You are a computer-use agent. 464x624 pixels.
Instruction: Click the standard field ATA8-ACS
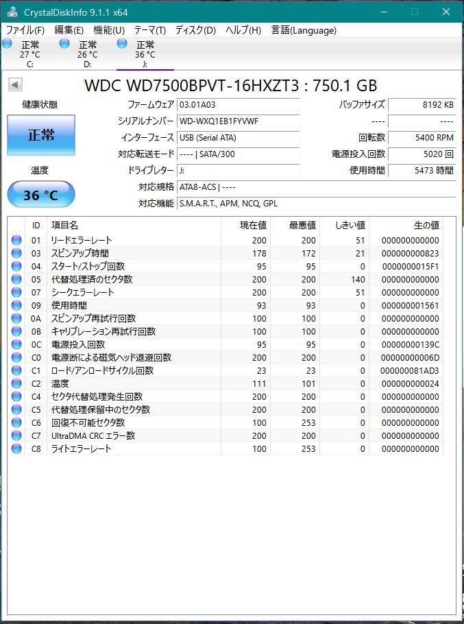316,187
